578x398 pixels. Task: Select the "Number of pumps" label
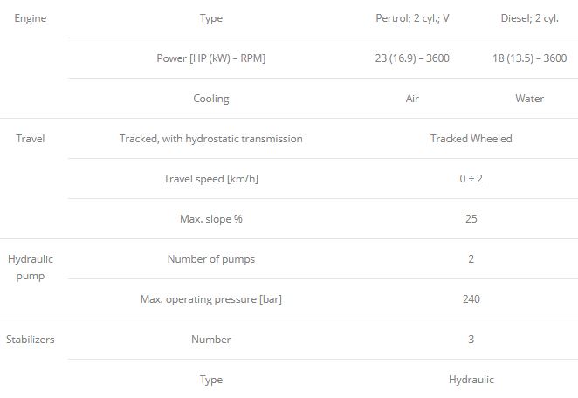click(210, 259)
